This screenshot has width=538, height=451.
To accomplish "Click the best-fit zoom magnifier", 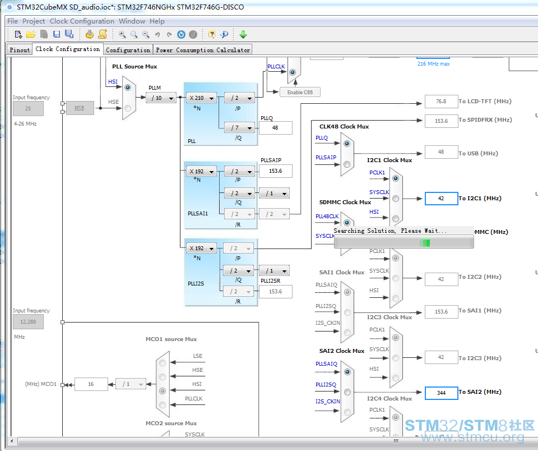I will tap(134, 34).
